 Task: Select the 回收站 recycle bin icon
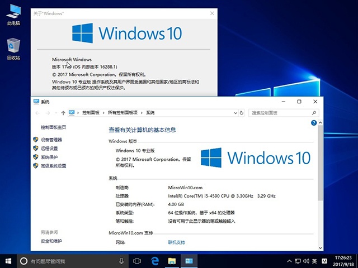13,49
